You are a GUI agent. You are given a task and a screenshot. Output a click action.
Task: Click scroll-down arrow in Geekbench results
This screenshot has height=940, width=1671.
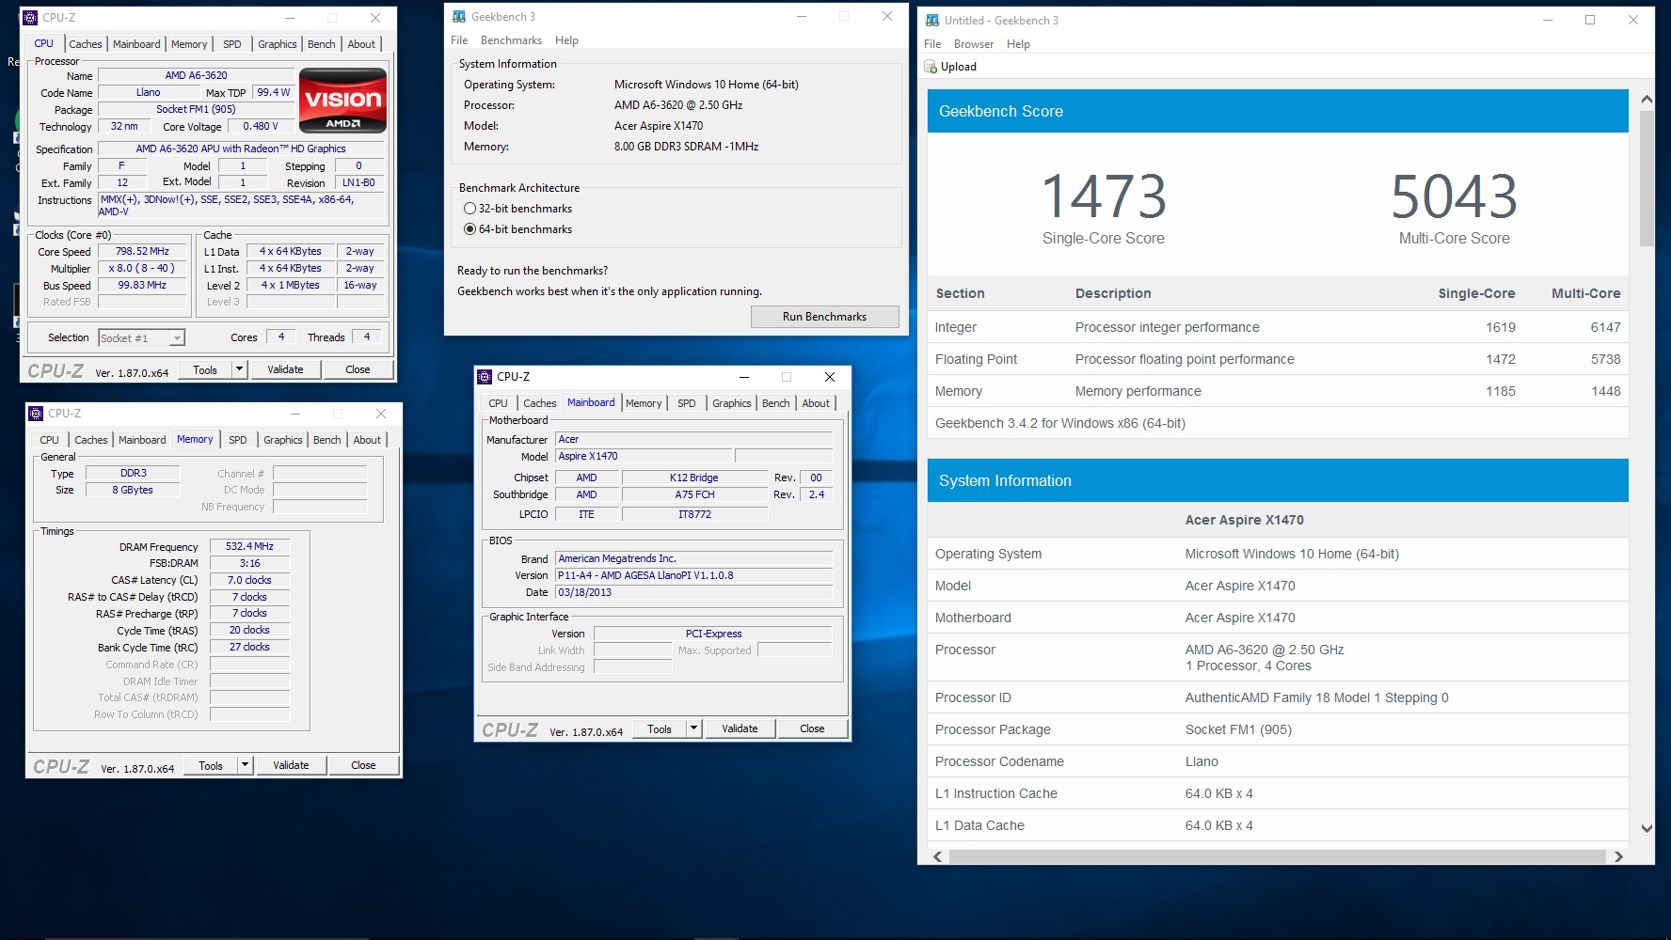(x=1647, y=828)
